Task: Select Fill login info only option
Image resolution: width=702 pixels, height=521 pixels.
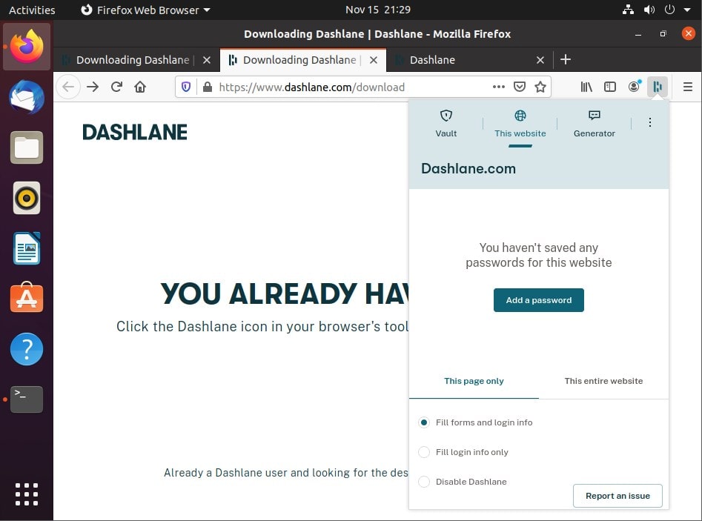Action: 425,452
